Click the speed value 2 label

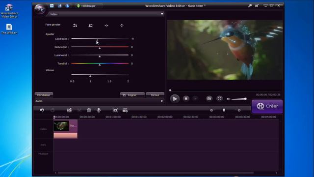[128, 81]
